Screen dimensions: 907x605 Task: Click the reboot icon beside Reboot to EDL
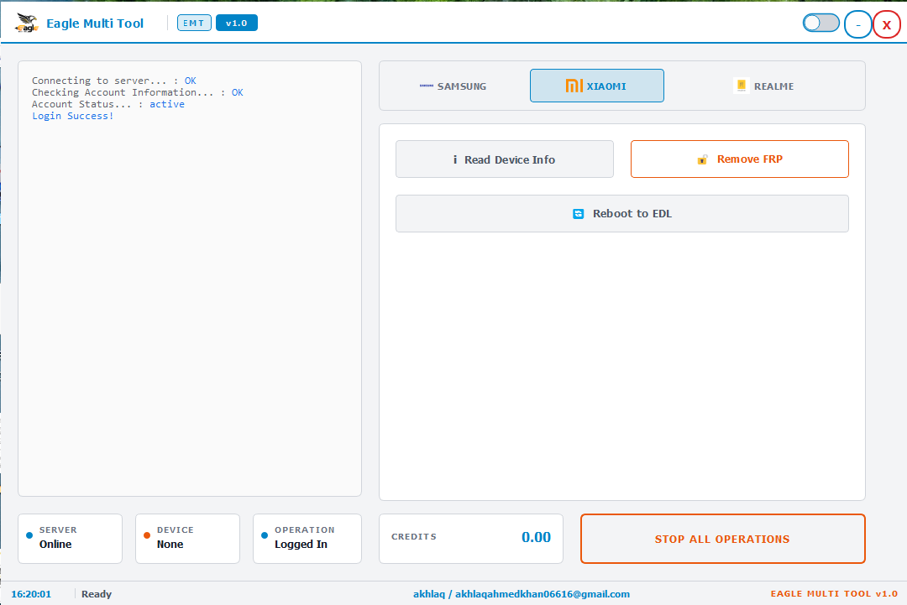click(x=579, y=214)
